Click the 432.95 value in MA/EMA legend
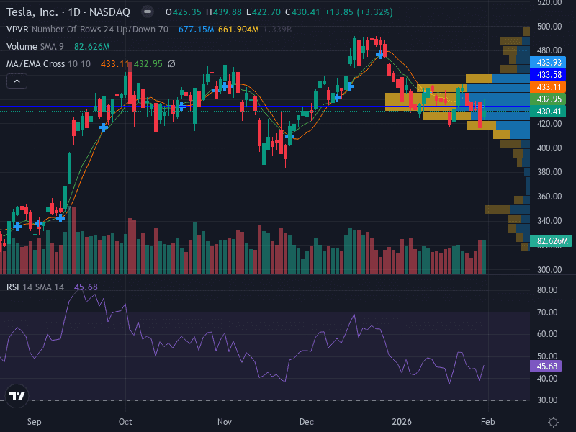 coord(148,64)
